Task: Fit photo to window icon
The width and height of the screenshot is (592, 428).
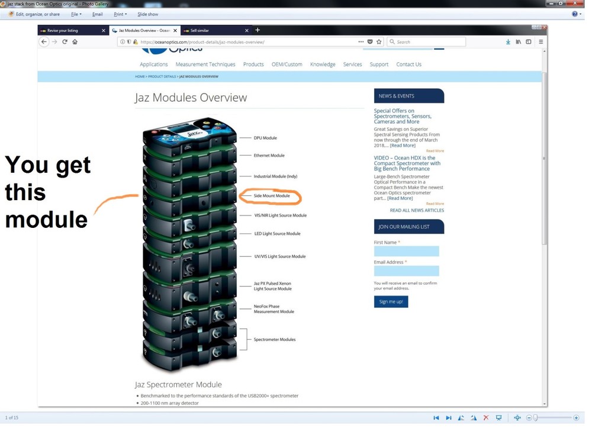Action: pos(517,418)
